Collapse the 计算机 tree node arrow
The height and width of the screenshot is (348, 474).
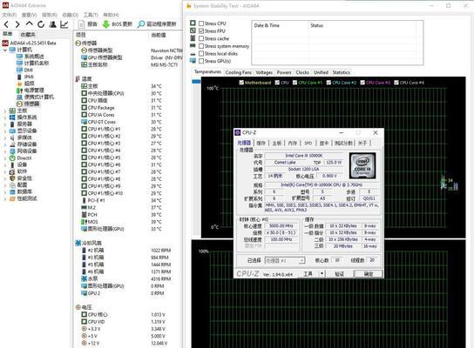tap(5, 50)
